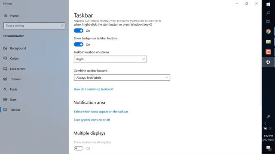Launch Google Chrome from the taskbar
This screenshot has width=275, height=154.
[268, 31]
